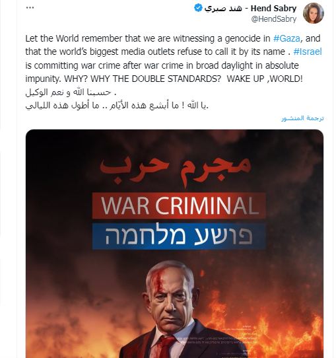
Task: Click the tweet's first line of text
Action: (x=173, y=38)
